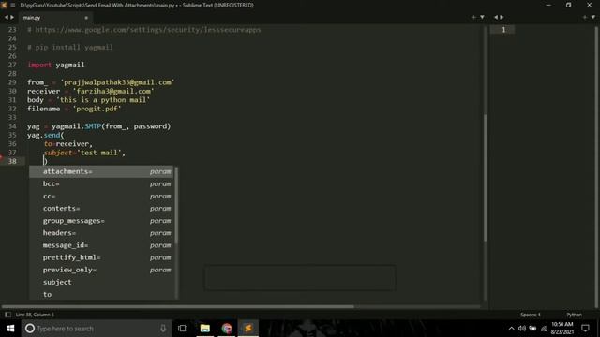Open clock showing 10:50 AM
600x337 pixels.
(562, 329)
